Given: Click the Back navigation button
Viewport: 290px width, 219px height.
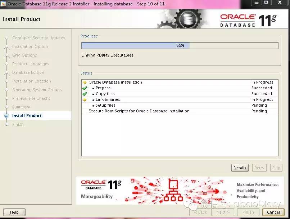Looking at the screenshot, I should [x=200, y=212].
